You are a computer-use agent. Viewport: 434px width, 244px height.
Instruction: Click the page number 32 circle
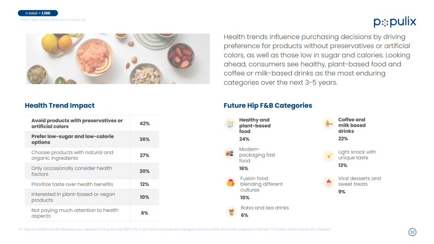[x=412, y=232]
